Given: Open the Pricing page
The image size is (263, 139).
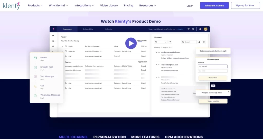Looking at the screenshot, I should click(128, 6).
